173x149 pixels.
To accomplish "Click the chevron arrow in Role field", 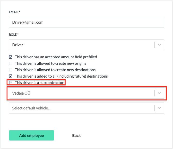I will pos(159,45).
